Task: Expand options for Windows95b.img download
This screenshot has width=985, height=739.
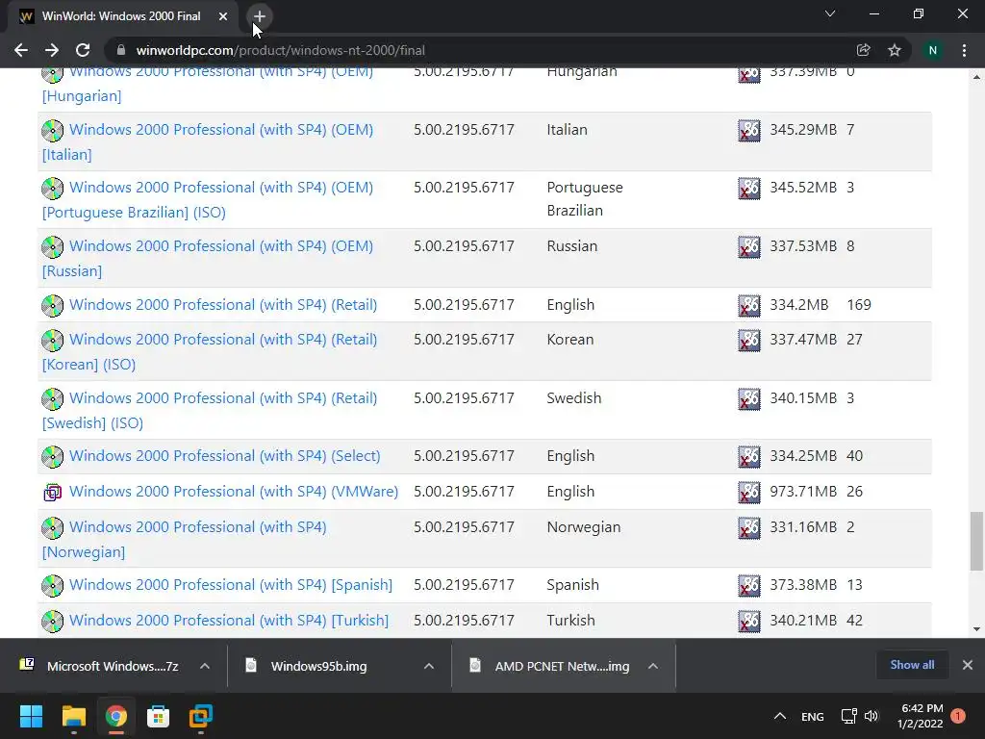Action: coord(429,666)
